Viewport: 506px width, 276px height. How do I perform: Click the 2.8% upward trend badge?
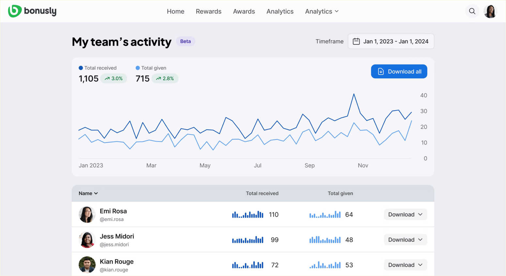(165, 78)
